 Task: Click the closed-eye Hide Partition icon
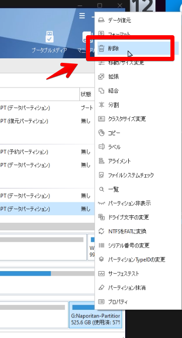pyautogui.click(x=101, y=203)
